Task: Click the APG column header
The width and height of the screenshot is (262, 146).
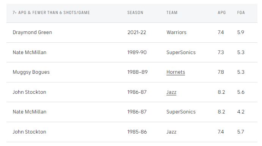Action: pos(222,12)
